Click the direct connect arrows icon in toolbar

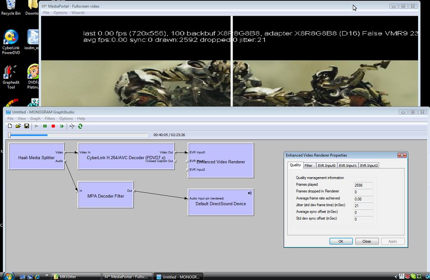(72, 126)
